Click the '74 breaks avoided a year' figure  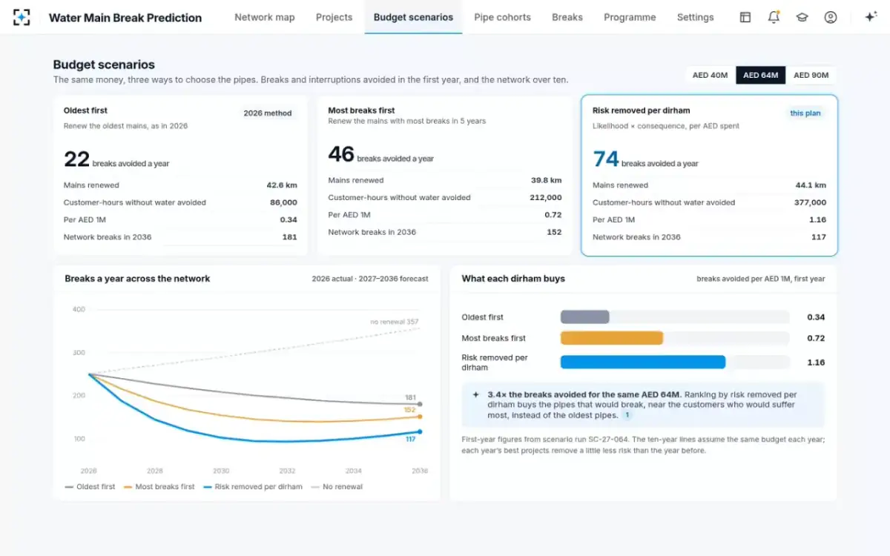tap(645, 159)
